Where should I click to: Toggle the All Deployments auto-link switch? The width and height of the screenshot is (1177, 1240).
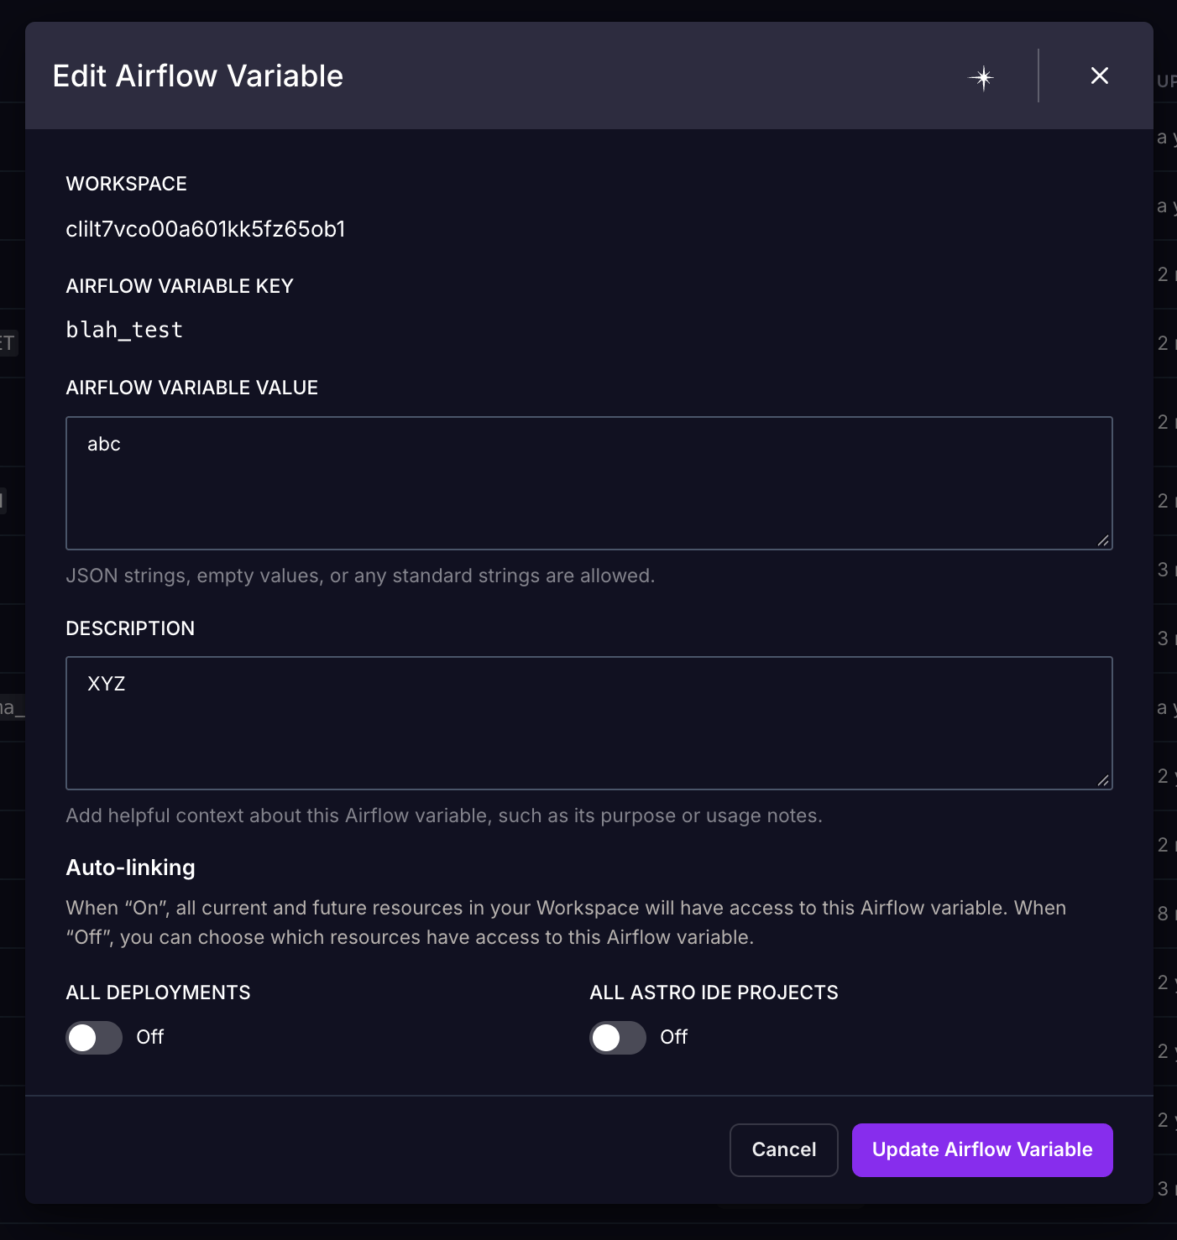tap(94, 1038)
